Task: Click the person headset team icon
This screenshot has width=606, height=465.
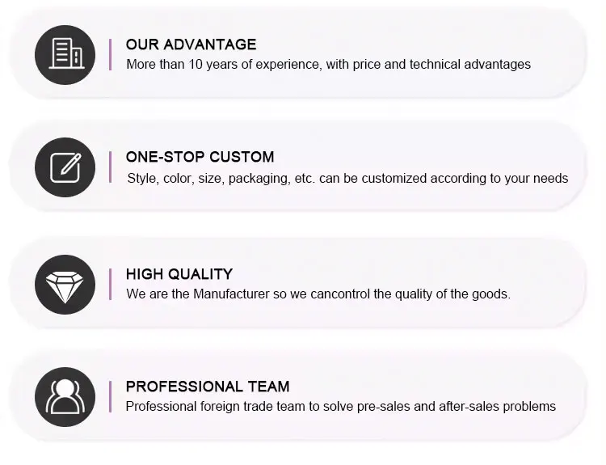Action: tap(65, 396)
